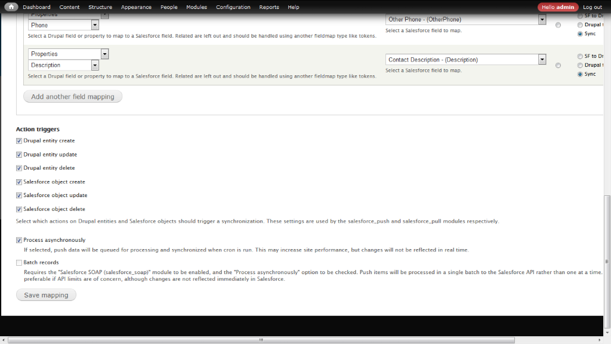Enable Batch records checkbox
611x344 pixels.
pos(18,263)
